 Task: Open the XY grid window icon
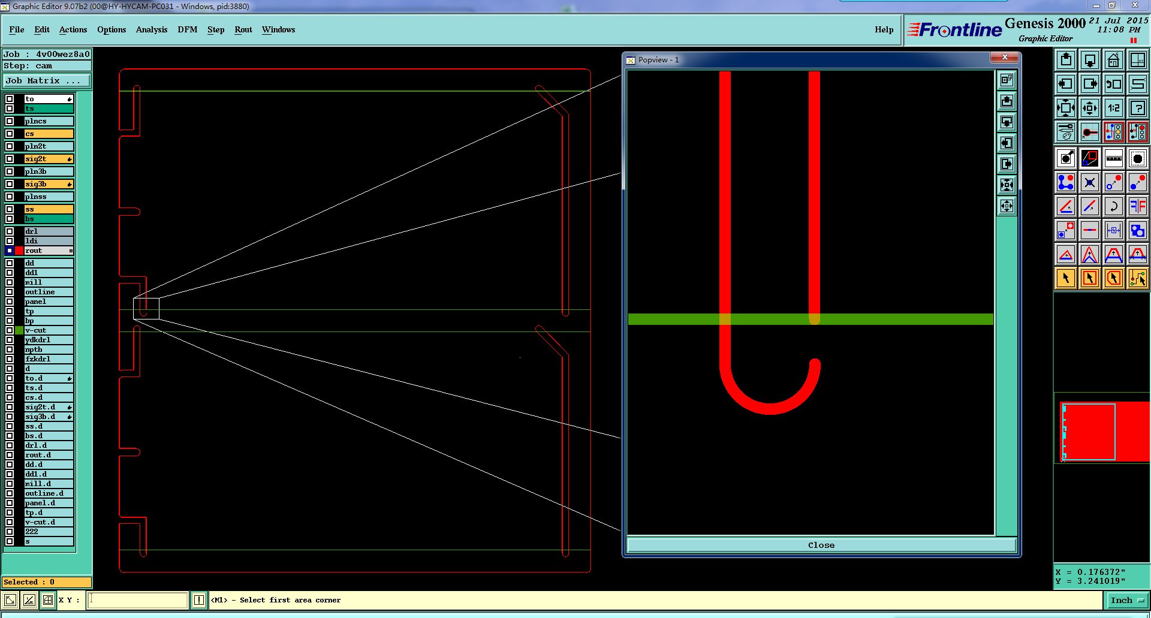click(1138, 60)
